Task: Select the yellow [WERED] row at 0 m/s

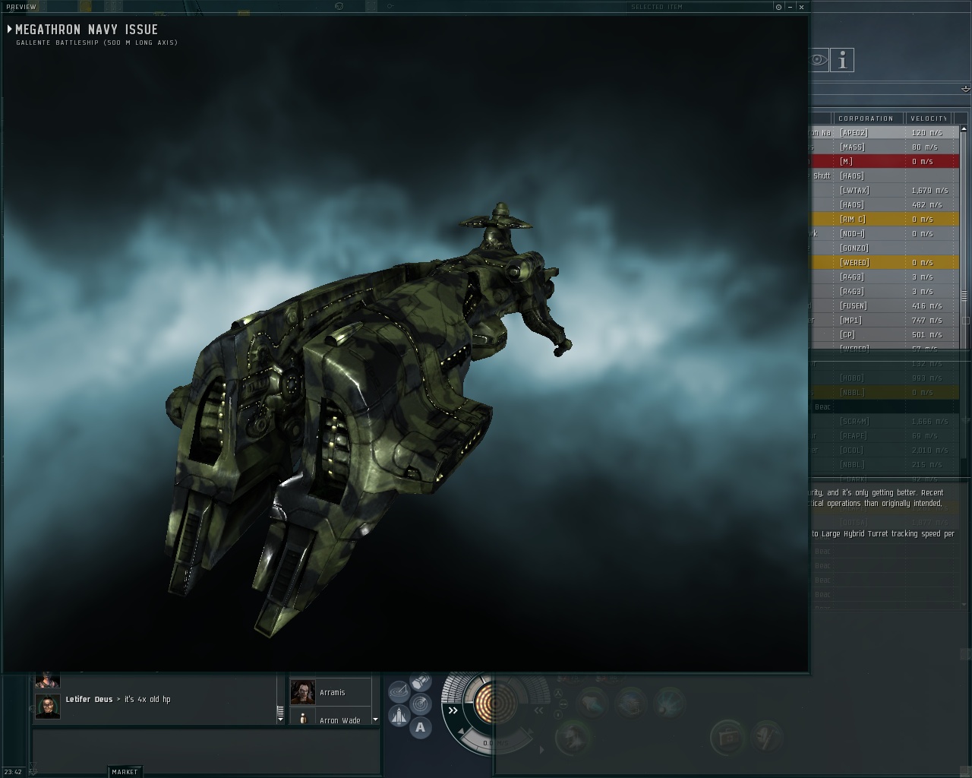Action: point(885,263)
